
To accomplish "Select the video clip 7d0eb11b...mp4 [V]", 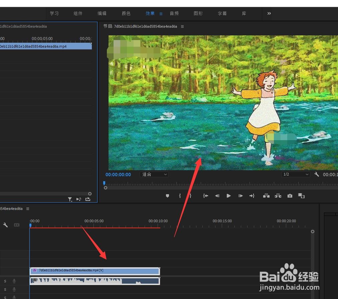I will [95, 271].
